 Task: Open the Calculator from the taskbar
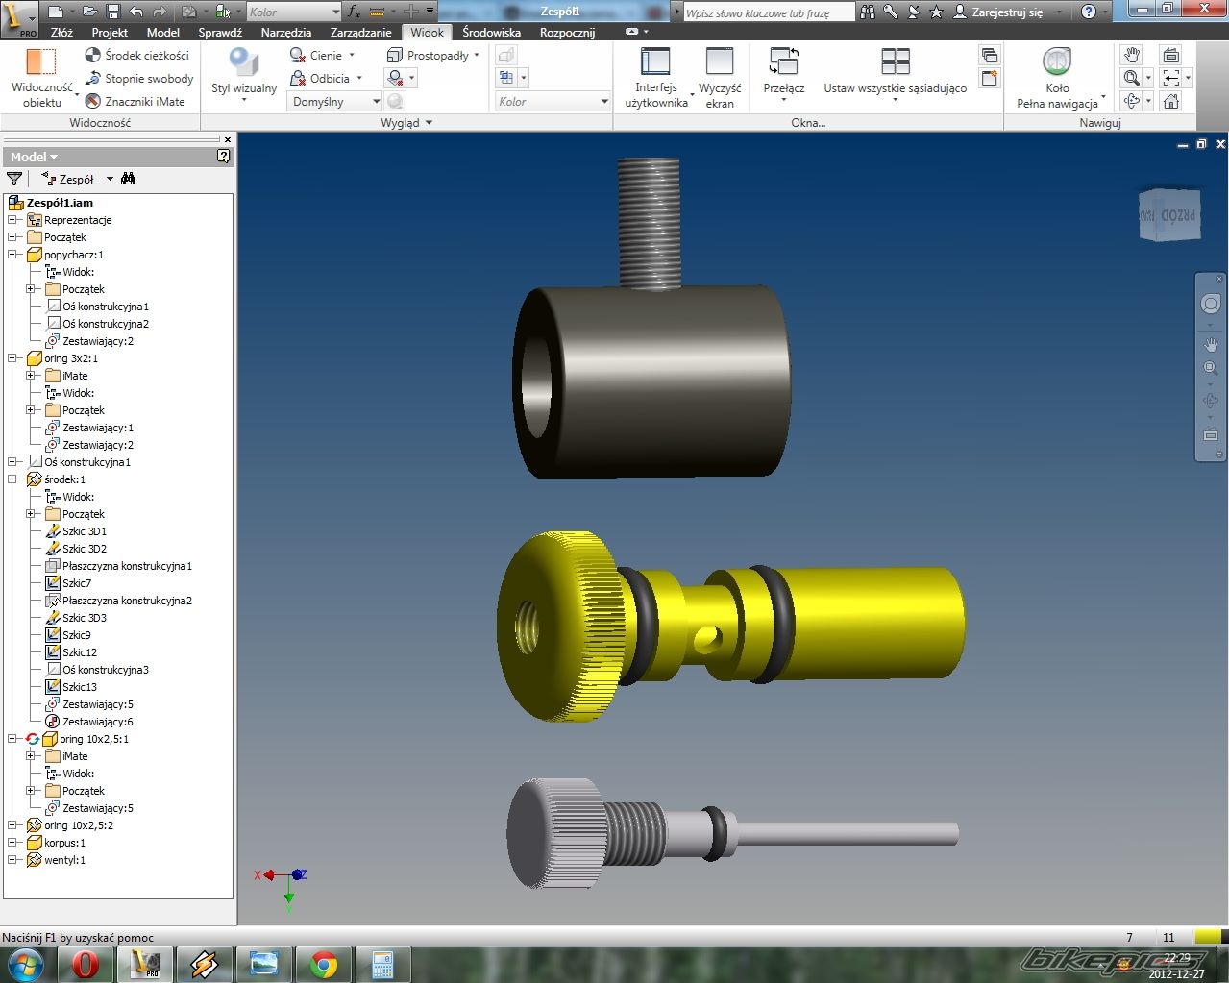[383, 964]
